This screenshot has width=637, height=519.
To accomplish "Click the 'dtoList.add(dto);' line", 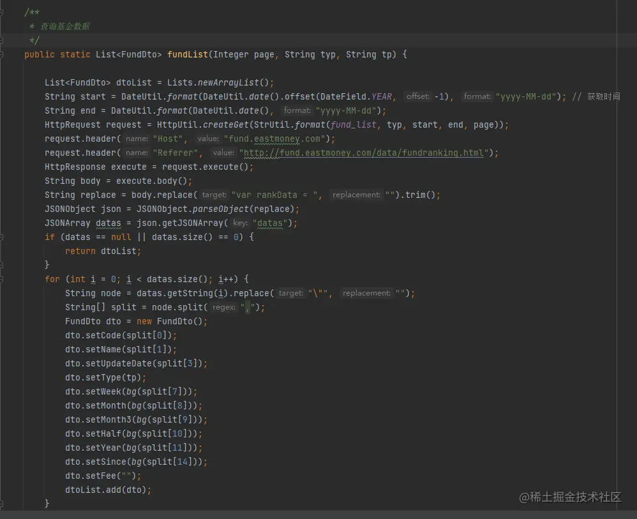I will [x=108, y=490].
